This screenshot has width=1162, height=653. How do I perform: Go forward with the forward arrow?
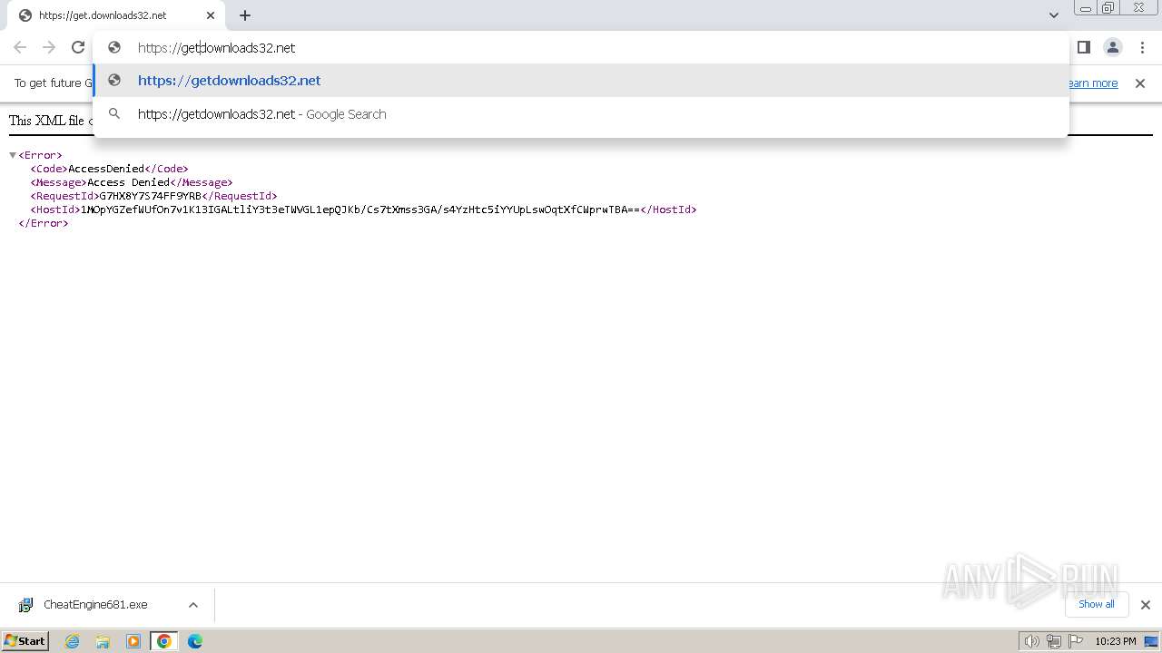49,47
